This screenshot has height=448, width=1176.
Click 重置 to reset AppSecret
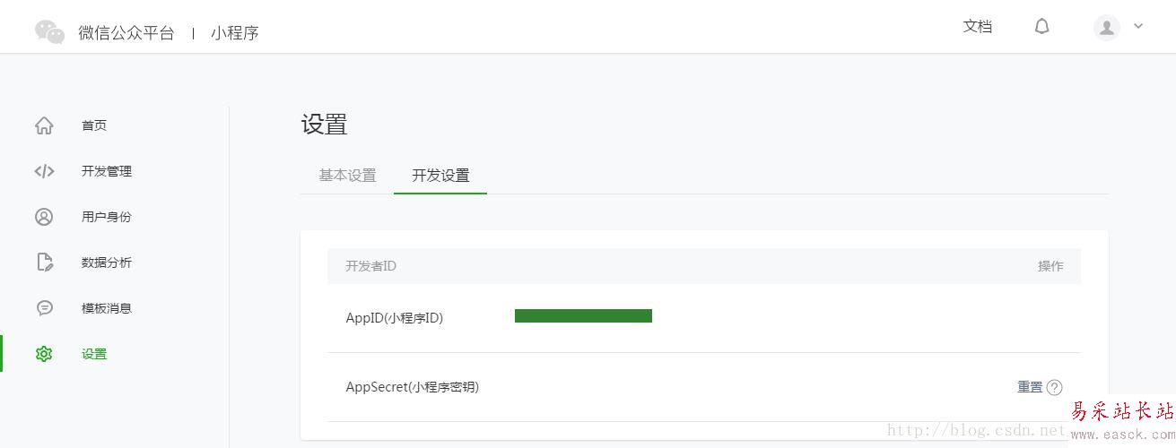click(x=1030, y=387)
